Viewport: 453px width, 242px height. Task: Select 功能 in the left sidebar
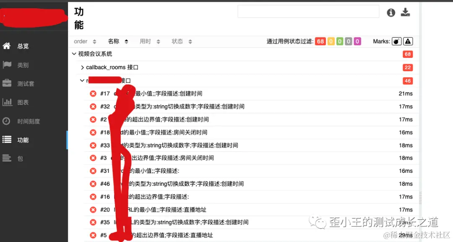click(x=23, y=140)
